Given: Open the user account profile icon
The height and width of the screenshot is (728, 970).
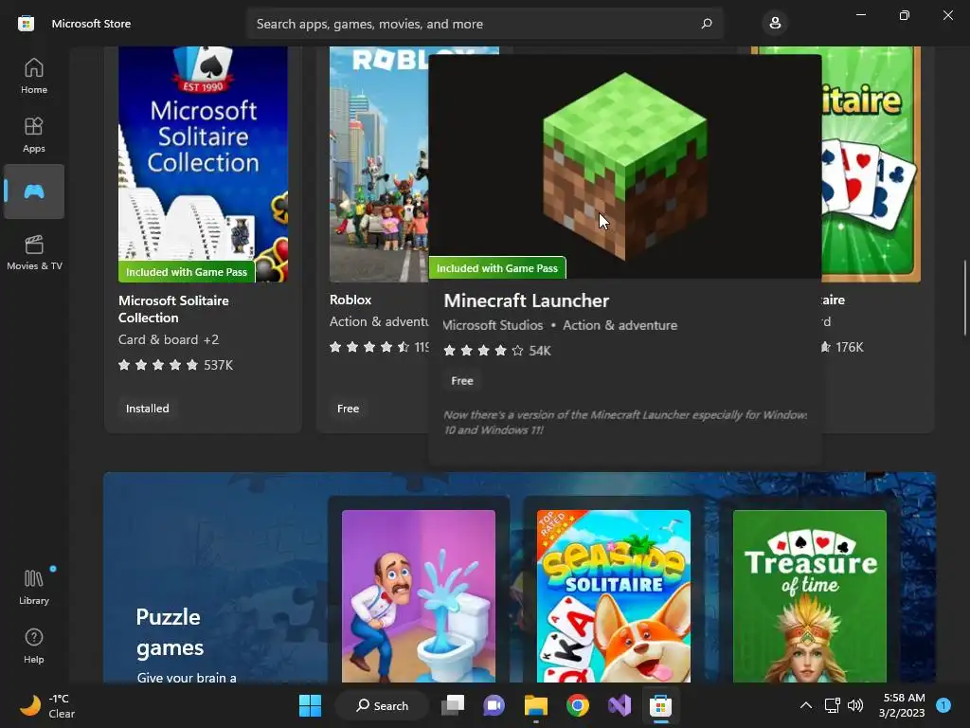Looking at the screenshot, I should pos(775,24).
